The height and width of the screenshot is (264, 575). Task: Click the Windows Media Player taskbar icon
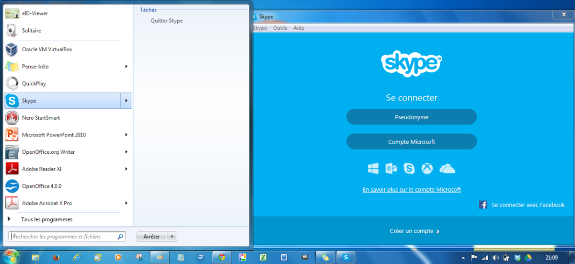pyautogui.click(x=118, y=257)
